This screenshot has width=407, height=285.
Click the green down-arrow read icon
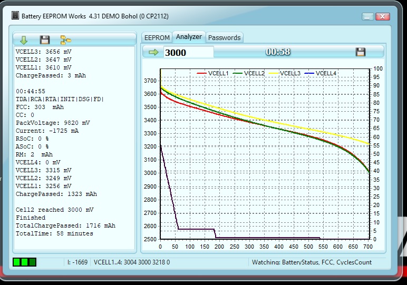pos(24,40)
